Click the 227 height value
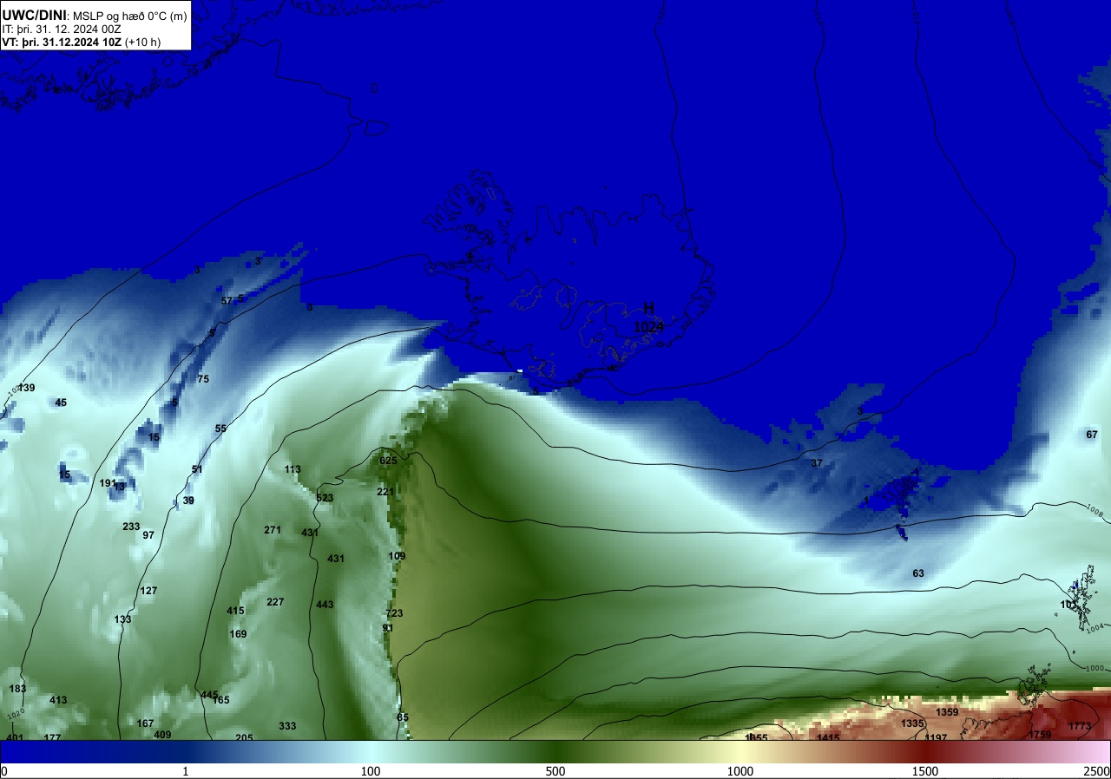 275,602
